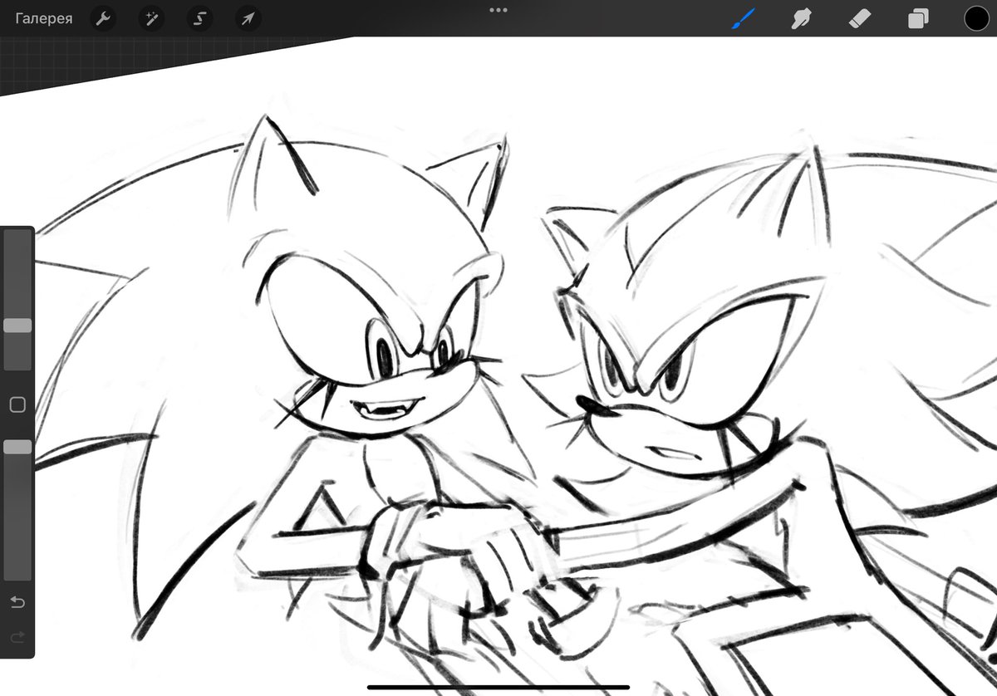Open the Adjustments magic wand menu
This screenshot has height=696, width=997.
(150, 18)
